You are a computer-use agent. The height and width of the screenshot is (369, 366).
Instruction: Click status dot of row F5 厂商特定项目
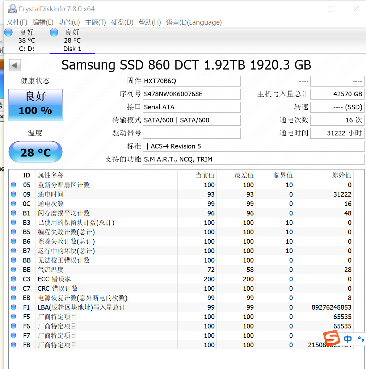pos(13,316)
